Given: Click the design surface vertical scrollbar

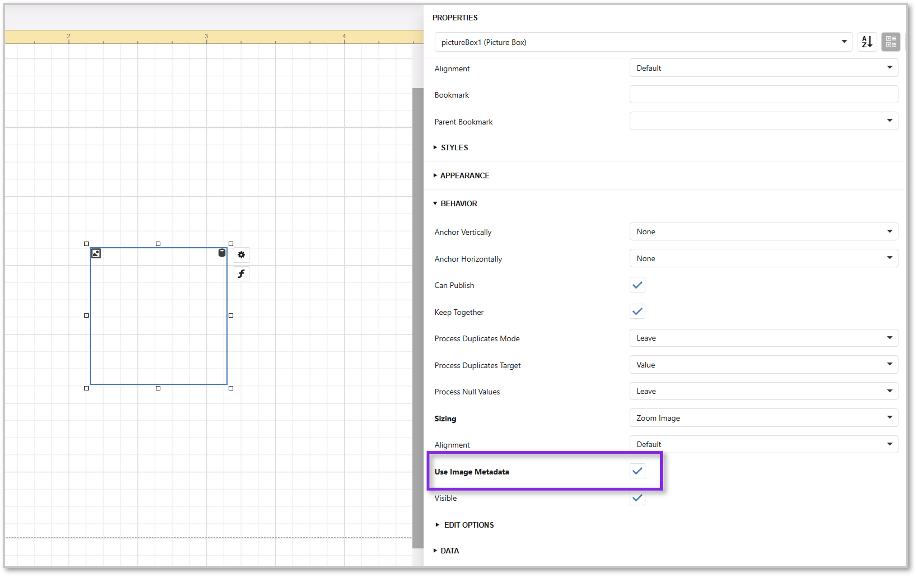Looking at the screenshot, I should pyautogui.click(x=418, y=318).
